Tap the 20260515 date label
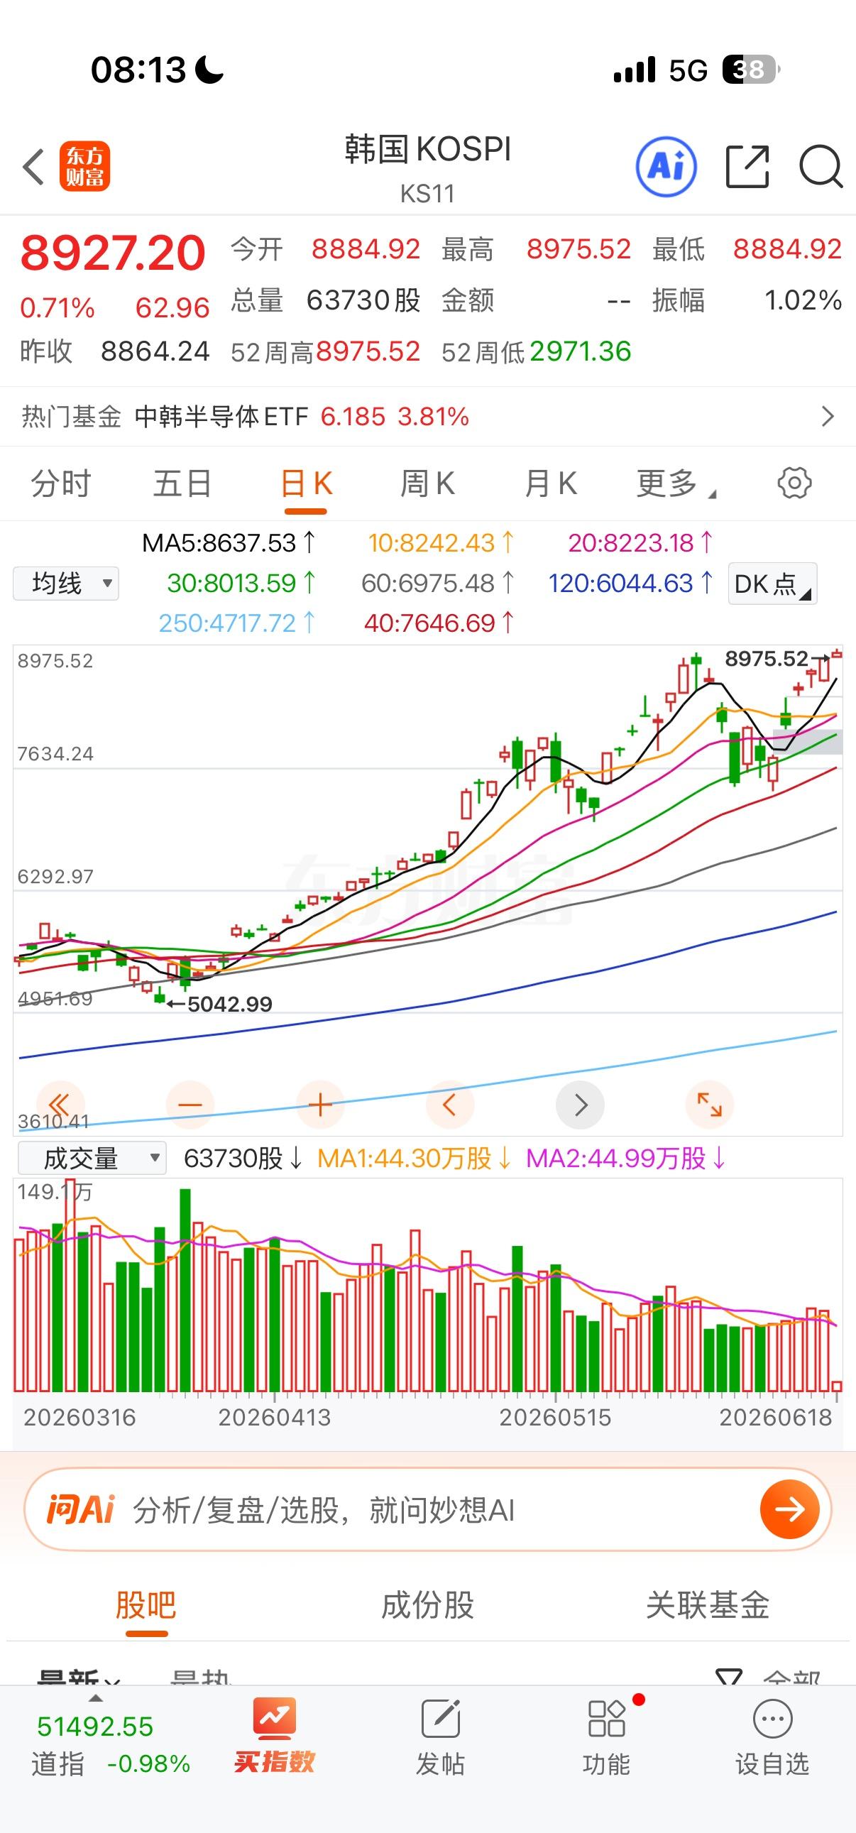The image size is (856, 1833). pos(555,1418)
